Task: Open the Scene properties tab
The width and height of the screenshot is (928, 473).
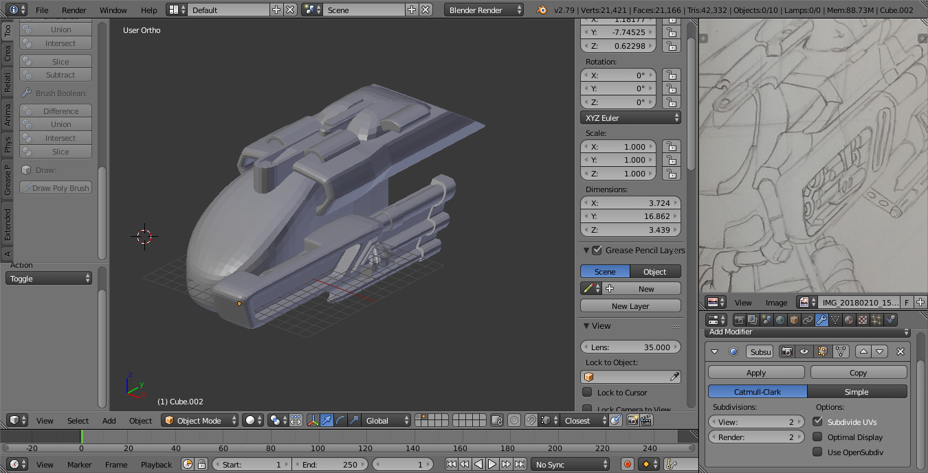Action: point(766,320)
